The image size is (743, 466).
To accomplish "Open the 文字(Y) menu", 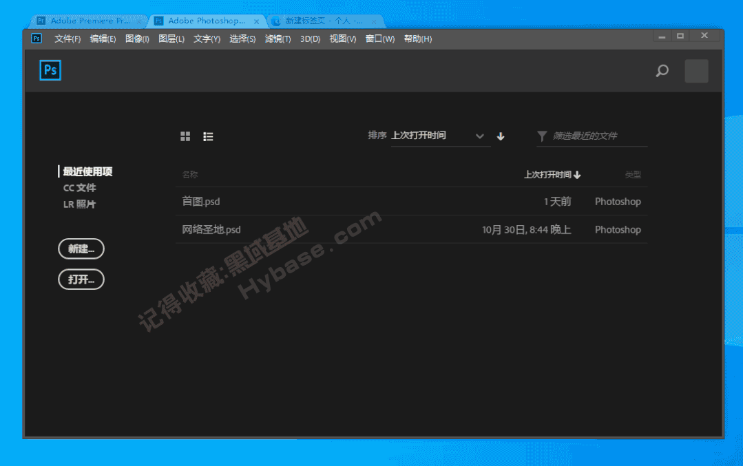I will [207, 39].
